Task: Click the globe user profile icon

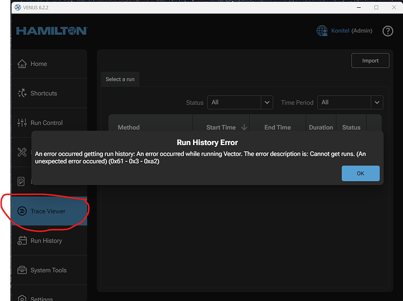Action: tap(322, 31)
